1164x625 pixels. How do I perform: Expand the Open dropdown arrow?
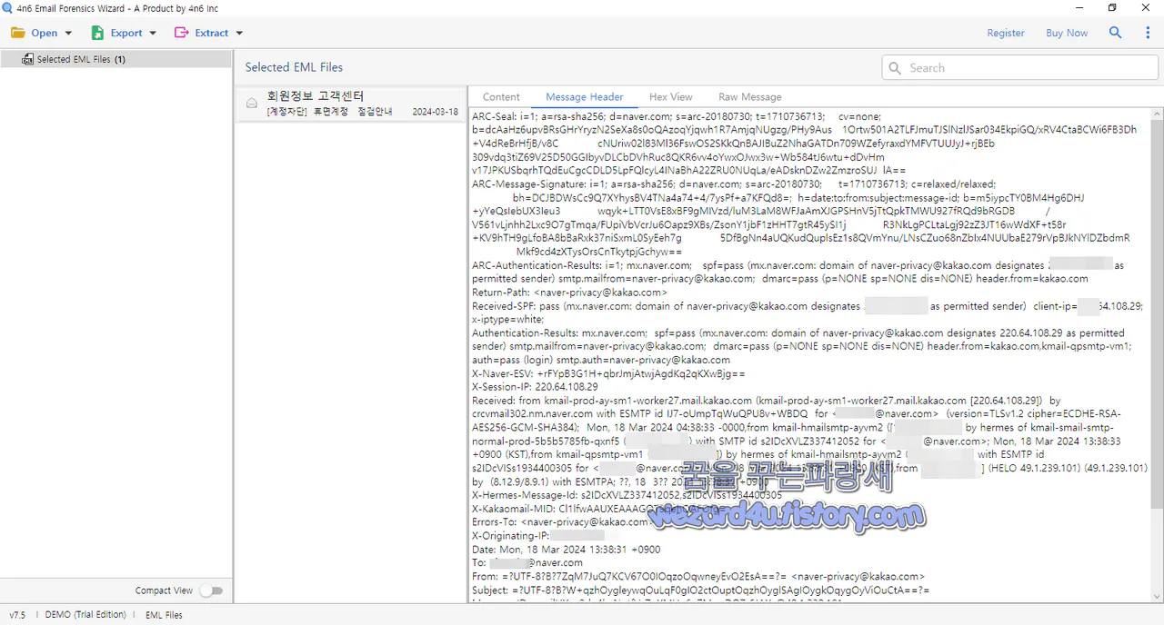coord(68,34)
